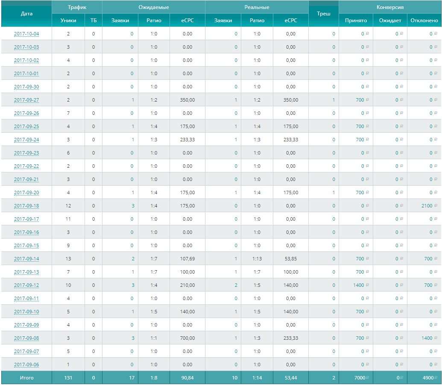Open the 2017-09-15 date link
This screenshot has width=442, height=385.
(26, 245)
